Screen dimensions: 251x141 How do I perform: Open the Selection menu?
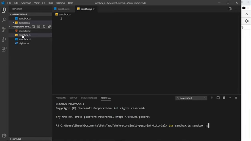26,3
